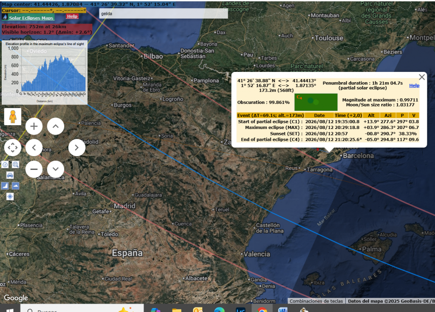Close the eclipse info popup
The width and height of the screenshot is (435, 312).
pos(421,77)
